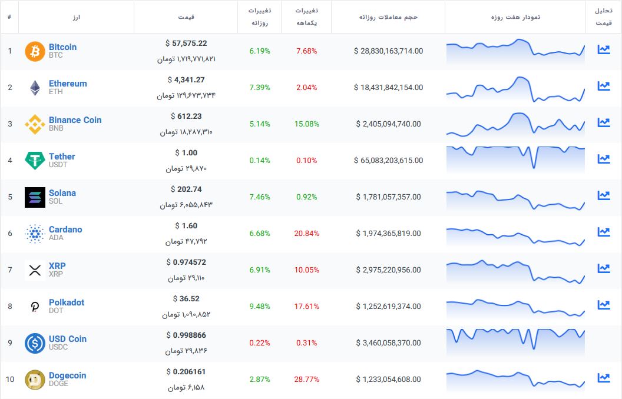
Task: Sort by the # rank column header
Action: pyautogui.click(x=9, y=17)
